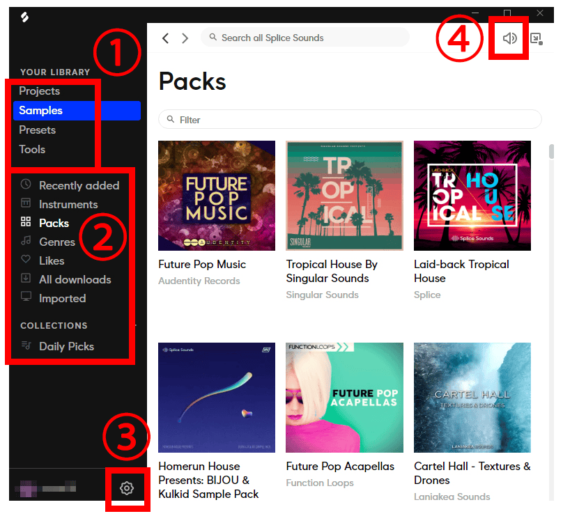Open the Genres list
563x523 pixels.
click(57, 242)
